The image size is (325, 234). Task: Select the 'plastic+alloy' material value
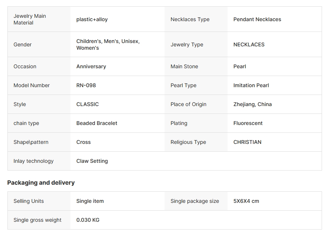[92, 19]
